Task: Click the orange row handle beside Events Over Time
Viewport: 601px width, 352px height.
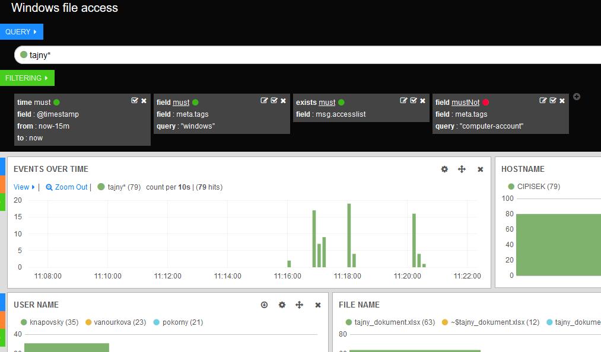Action: (3, 184)
